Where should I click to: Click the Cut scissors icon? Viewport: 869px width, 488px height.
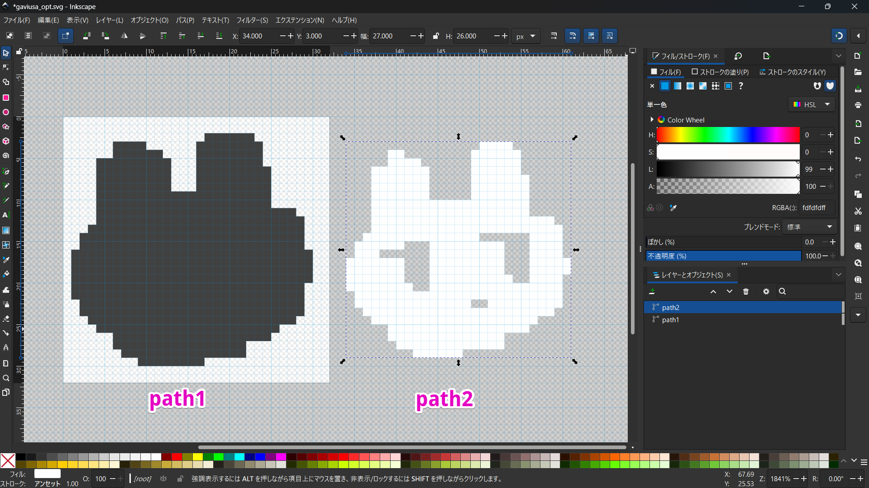tap(858, 211)
